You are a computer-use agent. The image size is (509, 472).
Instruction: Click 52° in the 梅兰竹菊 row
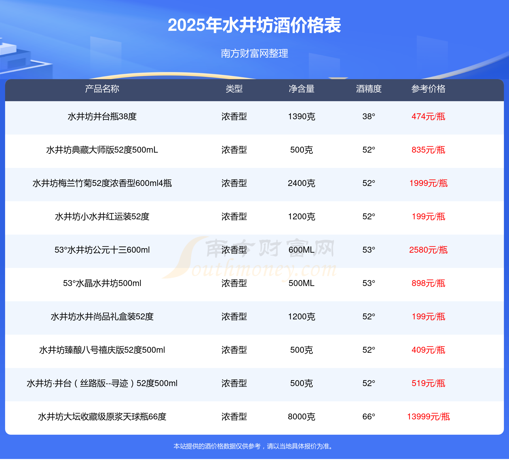click(369, 183)
